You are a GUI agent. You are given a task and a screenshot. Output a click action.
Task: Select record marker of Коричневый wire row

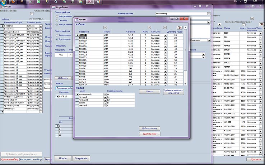coord(77,94)
